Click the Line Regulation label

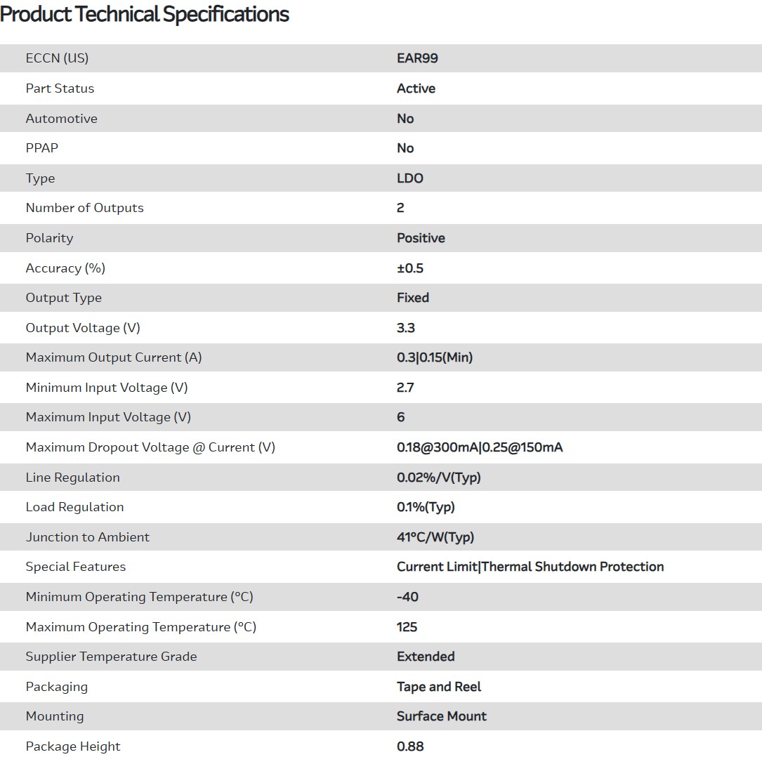pos(72,478)
